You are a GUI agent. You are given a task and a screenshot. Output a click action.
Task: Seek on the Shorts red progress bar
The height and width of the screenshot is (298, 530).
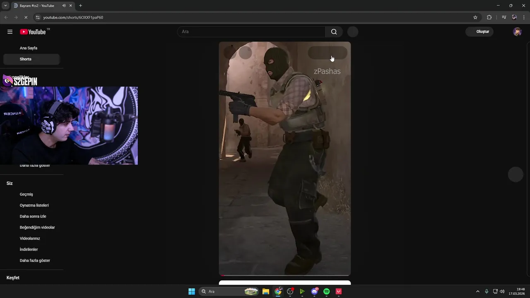(x=285, y=275)
